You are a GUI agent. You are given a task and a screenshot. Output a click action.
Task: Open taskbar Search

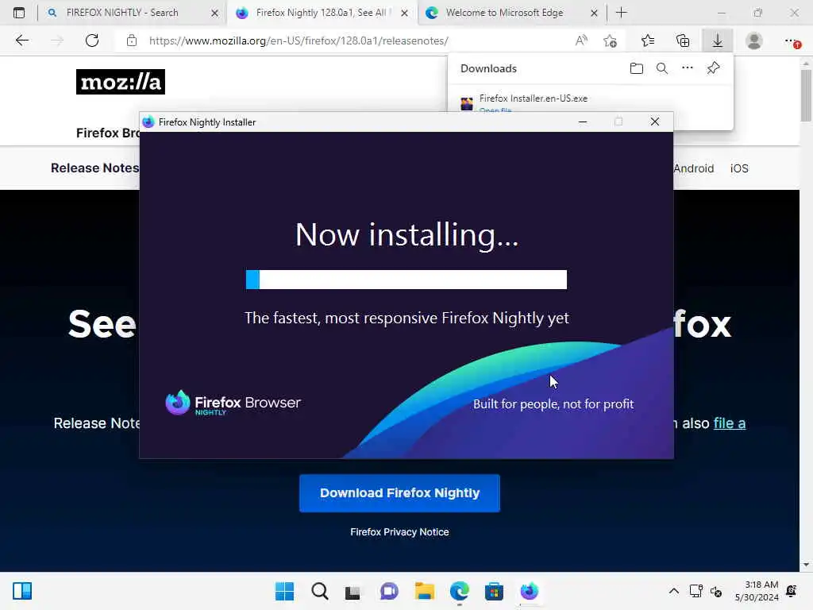point(319,591)
